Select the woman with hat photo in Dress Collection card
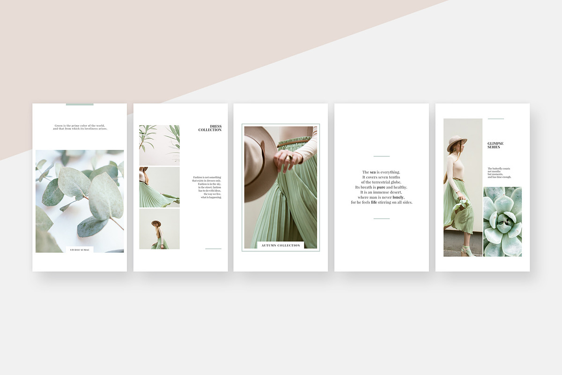Screen dimensions: 562x375 [x=159, y=229]
